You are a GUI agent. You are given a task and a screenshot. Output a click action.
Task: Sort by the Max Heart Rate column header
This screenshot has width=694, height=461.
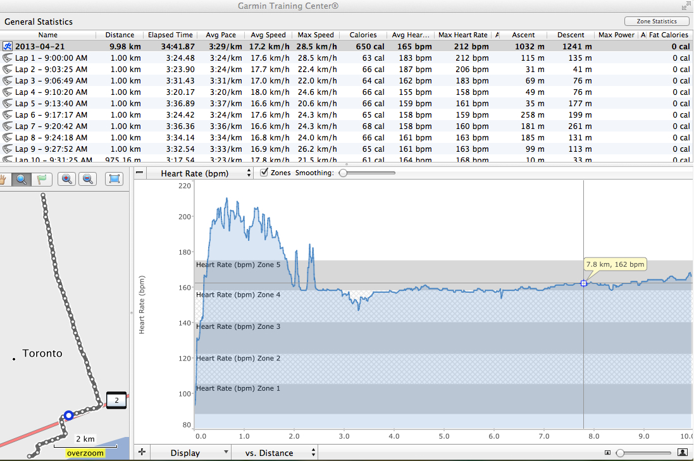tap(463, 35)
